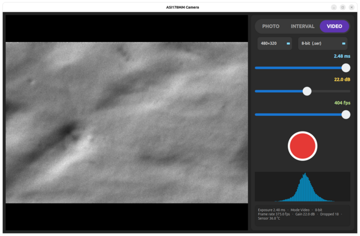
Task: Switch to the PHOTO mode tab
Action: click(271, 26)
